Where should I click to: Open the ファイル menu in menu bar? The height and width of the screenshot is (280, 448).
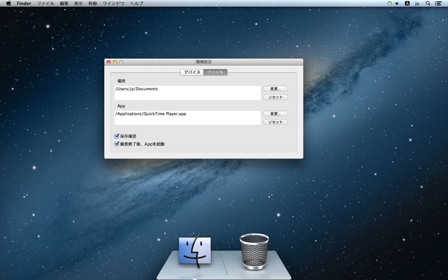pyautogui.click(x=45, y=3)
